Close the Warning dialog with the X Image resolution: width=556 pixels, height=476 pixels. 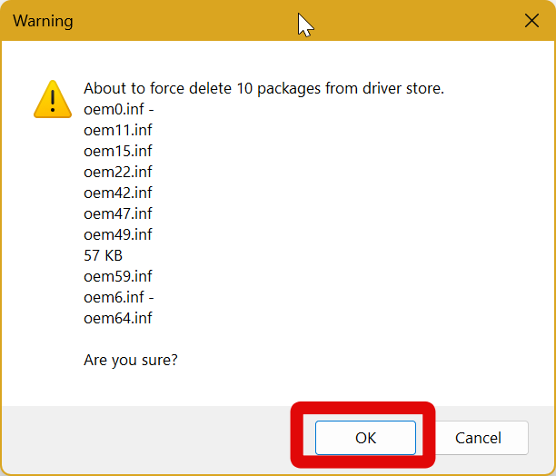pos(531,20)
